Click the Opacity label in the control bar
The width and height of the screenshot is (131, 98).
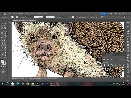pyautogui.click(x=59, y=17)
